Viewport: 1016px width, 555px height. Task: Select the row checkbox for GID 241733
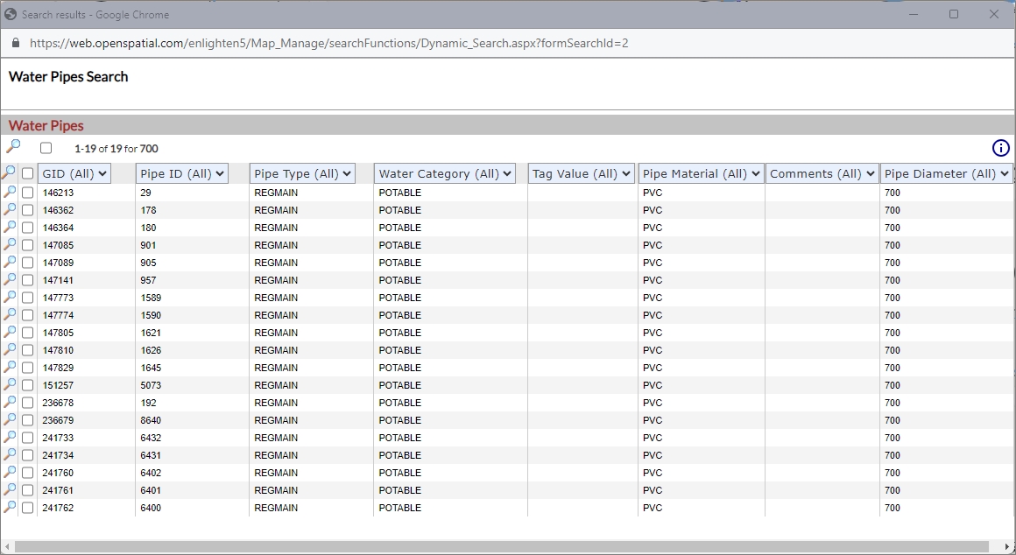coord(28,438)
